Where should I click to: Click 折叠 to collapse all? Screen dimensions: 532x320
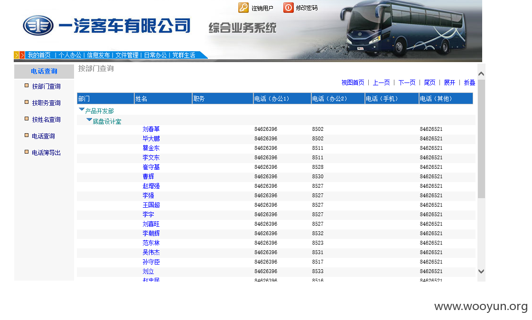469,82
